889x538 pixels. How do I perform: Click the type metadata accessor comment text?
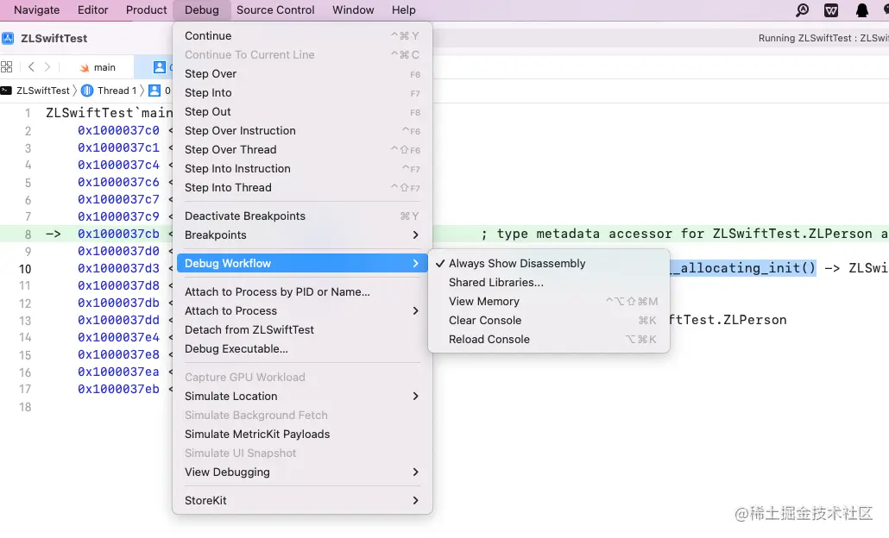click(x=684, y=234)
